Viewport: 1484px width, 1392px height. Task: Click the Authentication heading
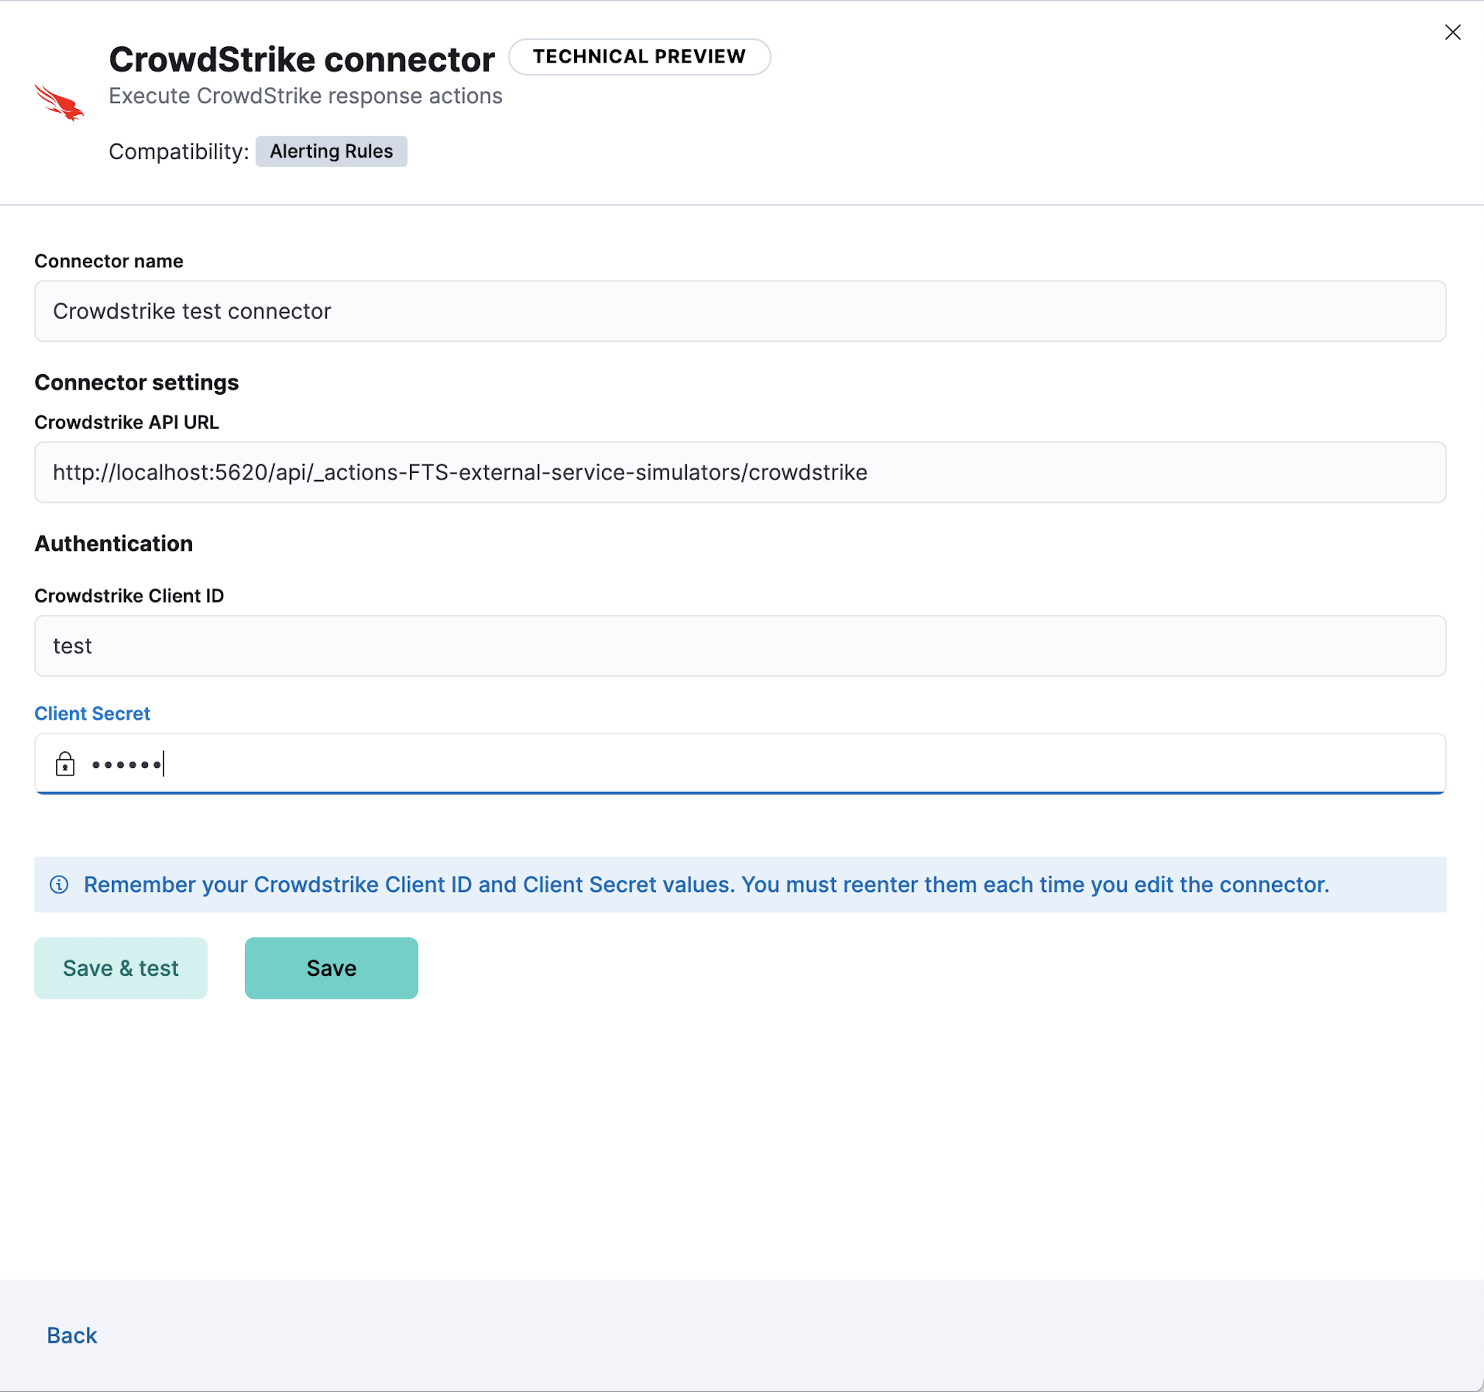point(113,544)
